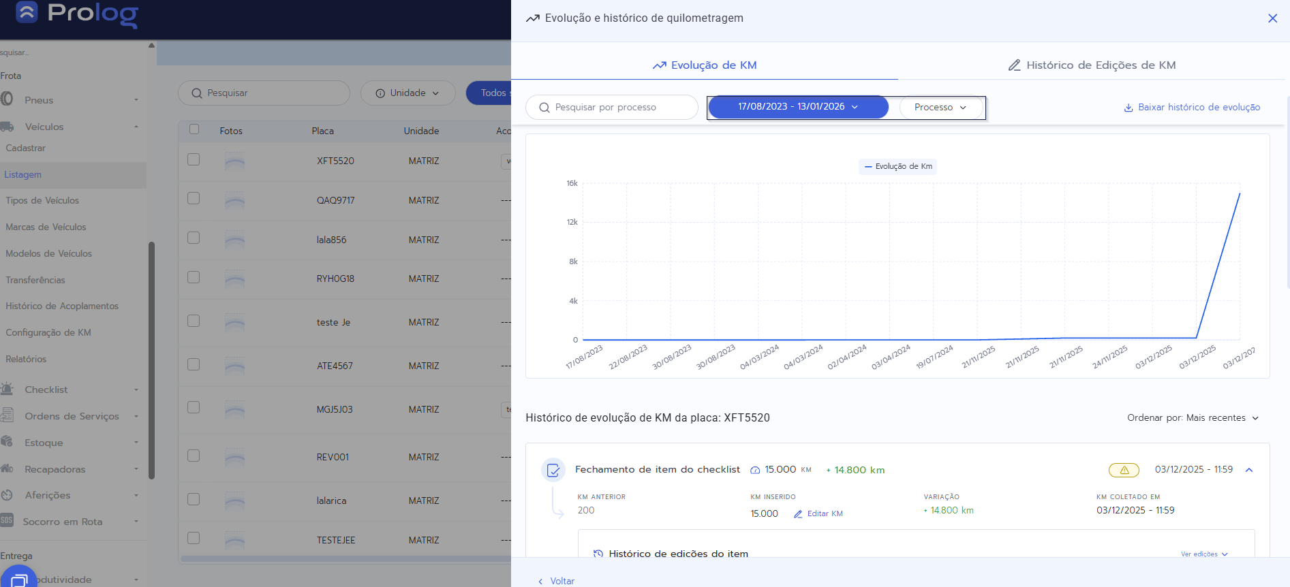The image size is (1290, 587).
Task: Click the Socorro em Rota SOS icon
Action: [7, 521]
